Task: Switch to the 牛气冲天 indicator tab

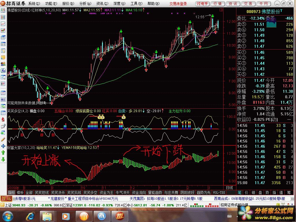Action: point(123,193)
